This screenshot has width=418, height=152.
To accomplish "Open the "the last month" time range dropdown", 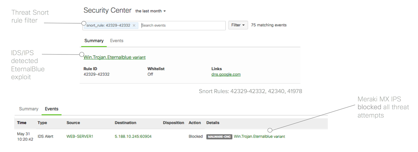I will 150,11.
